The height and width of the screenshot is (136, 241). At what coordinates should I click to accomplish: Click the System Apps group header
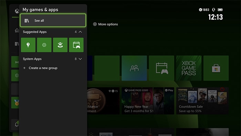(x=52, y=59)
